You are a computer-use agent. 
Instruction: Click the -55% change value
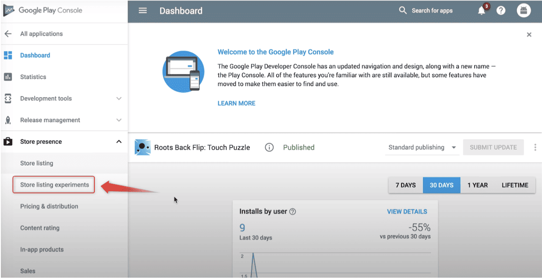click(419, 227)
